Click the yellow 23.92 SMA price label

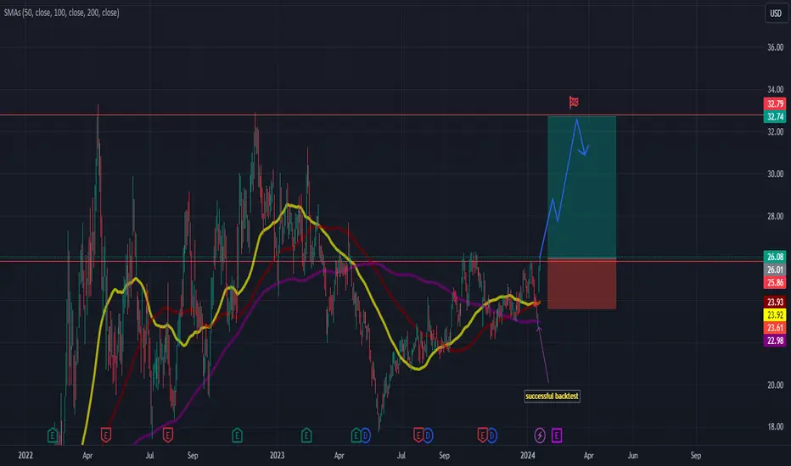[775, 315]
